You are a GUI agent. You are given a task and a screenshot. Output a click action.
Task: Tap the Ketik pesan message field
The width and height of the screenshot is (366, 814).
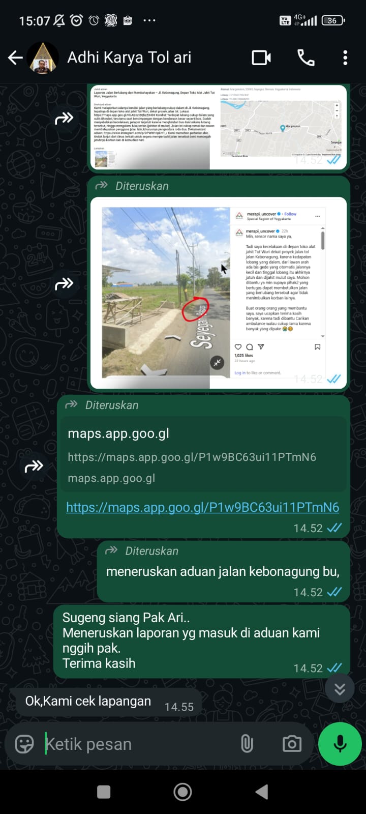(137, 744)
